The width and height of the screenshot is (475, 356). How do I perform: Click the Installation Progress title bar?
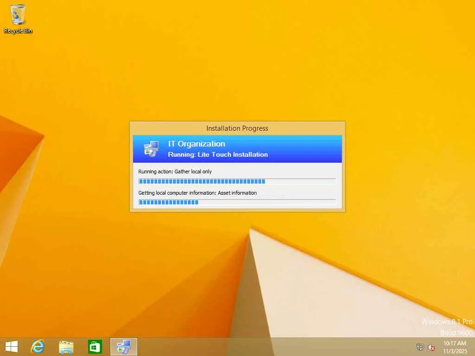(x=237, y=128)
